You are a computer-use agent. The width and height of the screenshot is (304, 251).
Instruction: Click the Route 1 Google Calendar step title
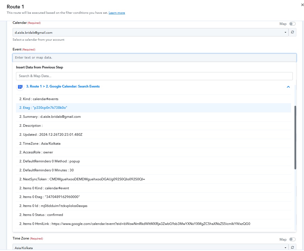pyautogui.click(x=63, y=86)
